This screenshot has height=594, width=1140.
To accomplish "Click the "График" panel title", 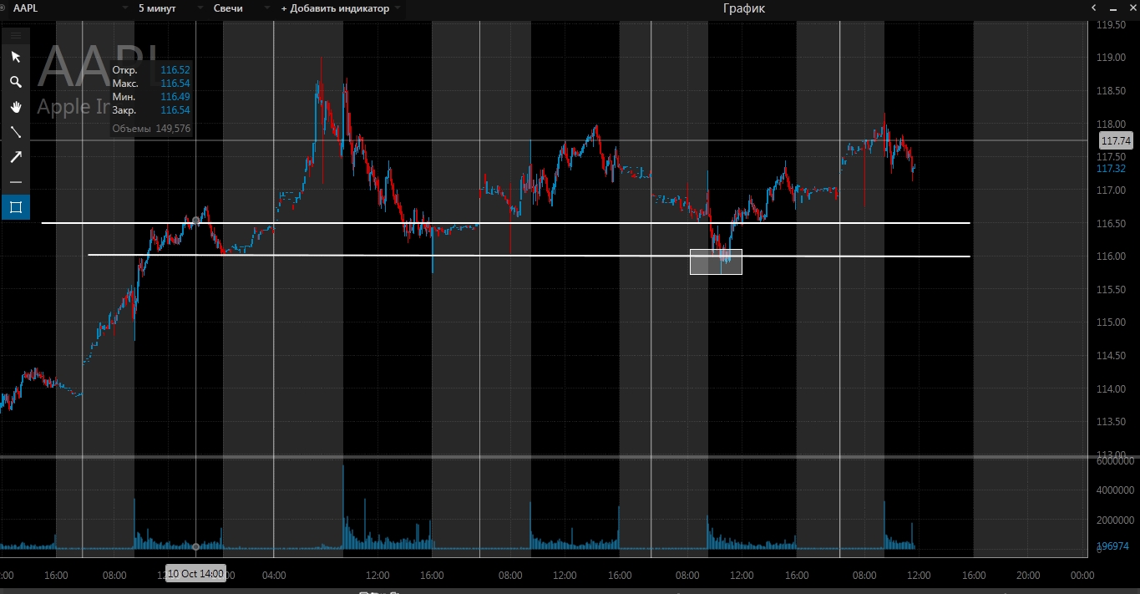I will [743, 8].
